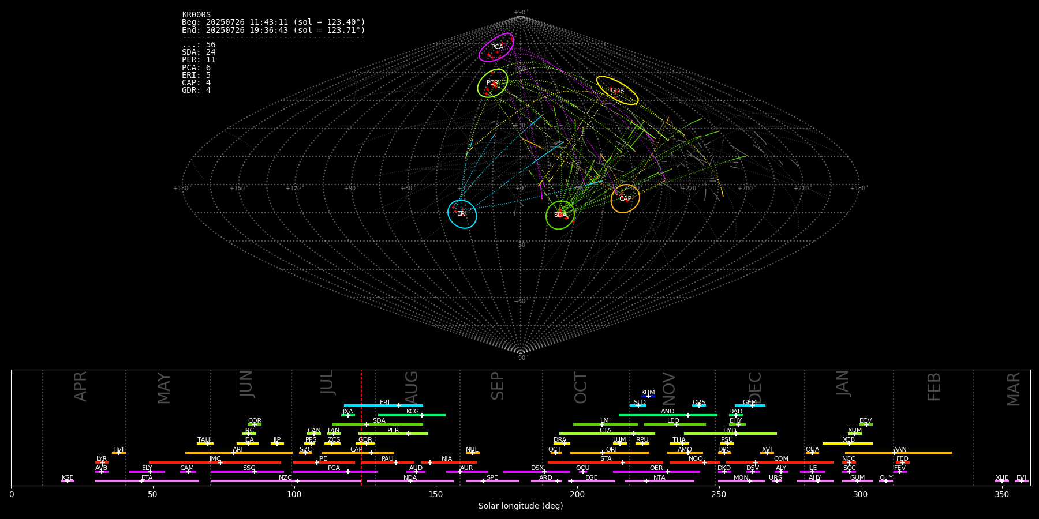Click the HYD shower bar in timeline
This screenshot has width=1039, height=519.
pyautogui.click(x=730, y=434)
